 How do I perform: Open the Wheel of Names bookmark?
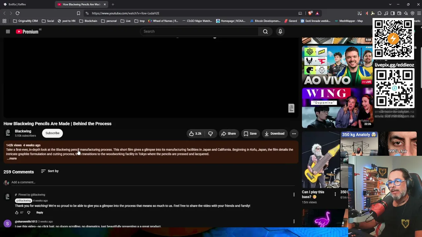tap(163, 21)
